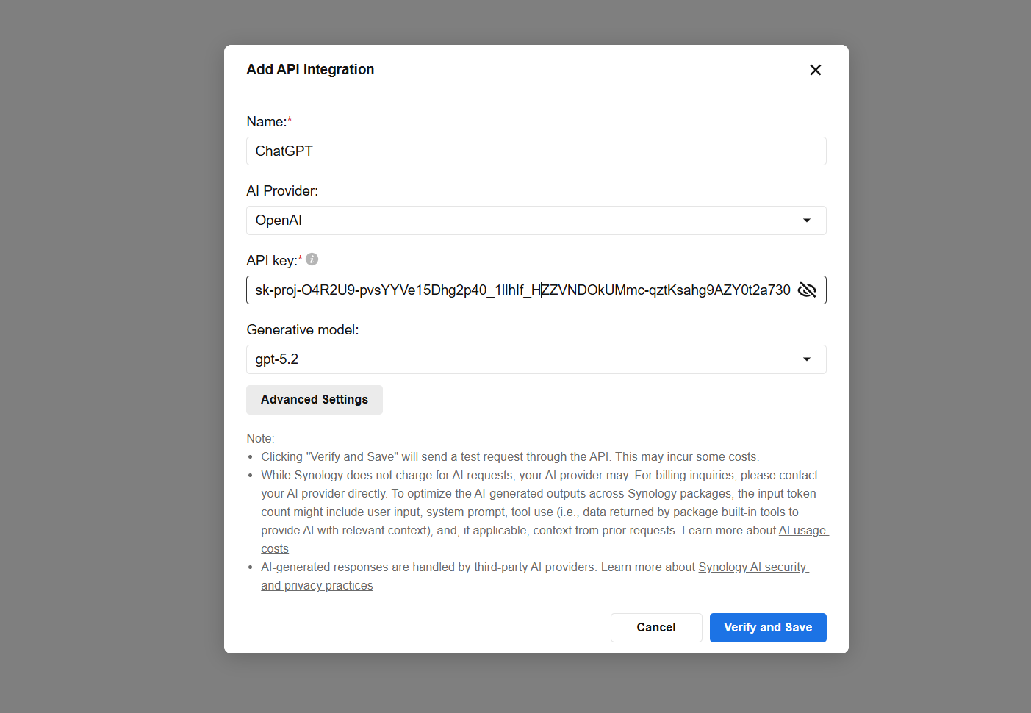Click the Add API Integration dialog title
The width and height of the screenshot is (1031, 713).
310,70
